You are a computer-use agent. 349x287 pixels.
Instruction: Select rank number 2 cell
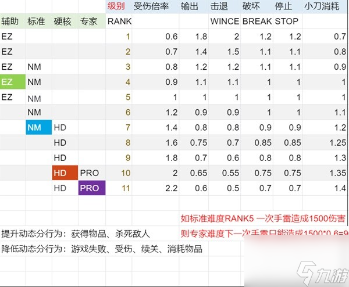(119, 52)
